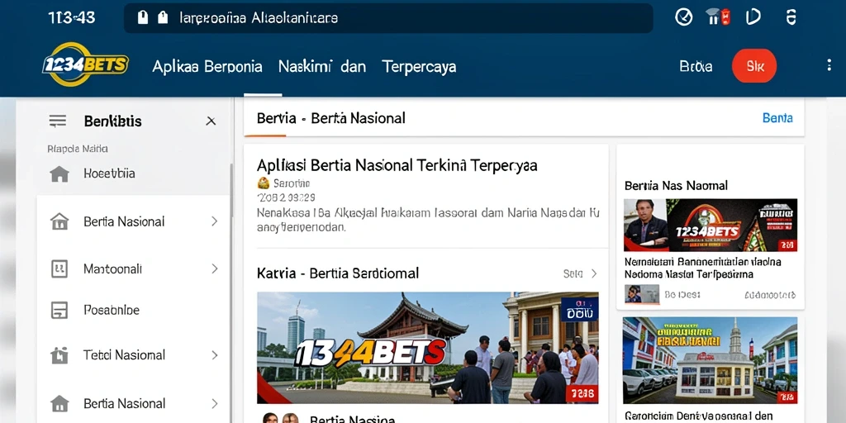
Task: Expand the last Bertia Nasional sidebar chevron
Action: pos(214,403)
